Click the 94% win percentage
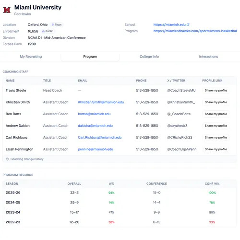 (x=111, y=192)
